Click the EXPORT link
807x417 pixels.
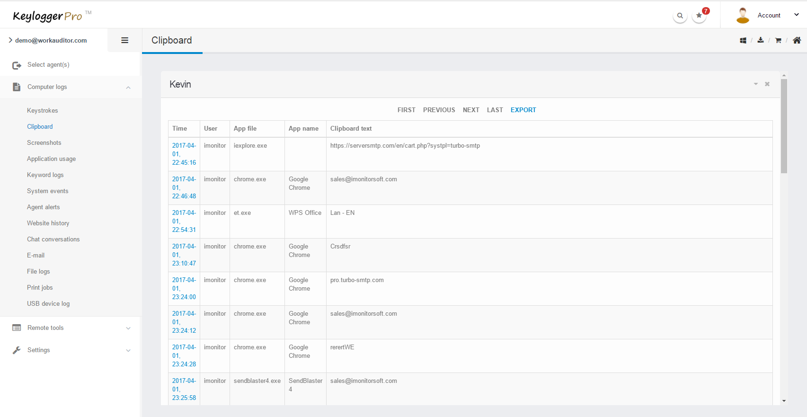[x=523, y=110]
